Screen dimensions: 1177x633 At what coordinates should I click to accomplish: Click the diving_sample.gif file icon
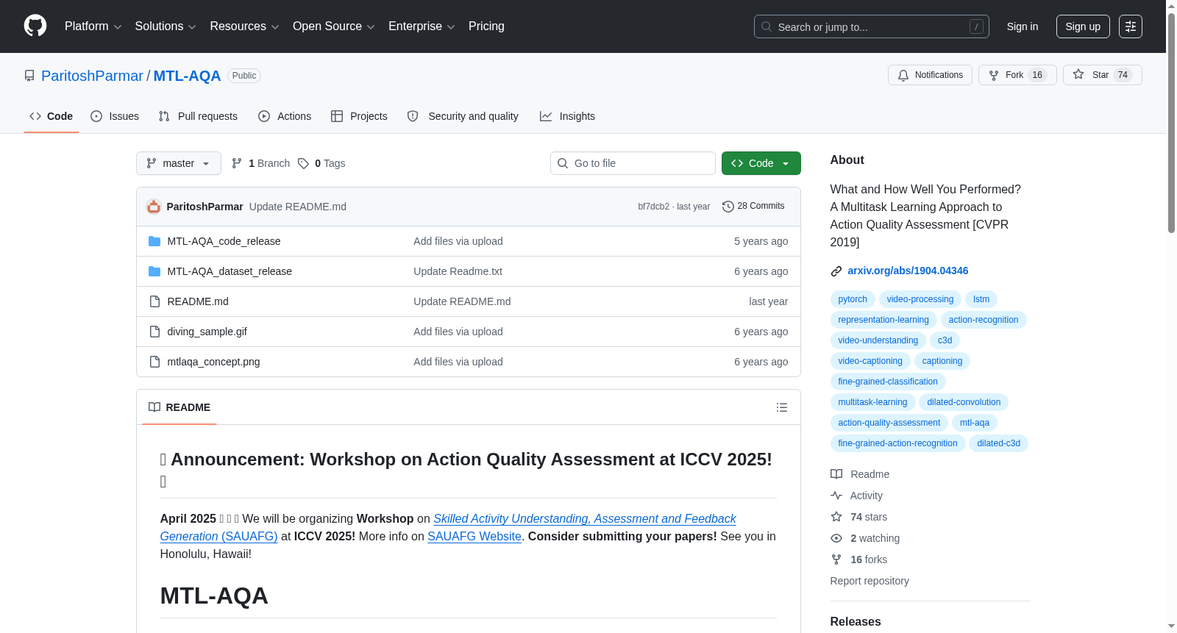coord(154,332)
